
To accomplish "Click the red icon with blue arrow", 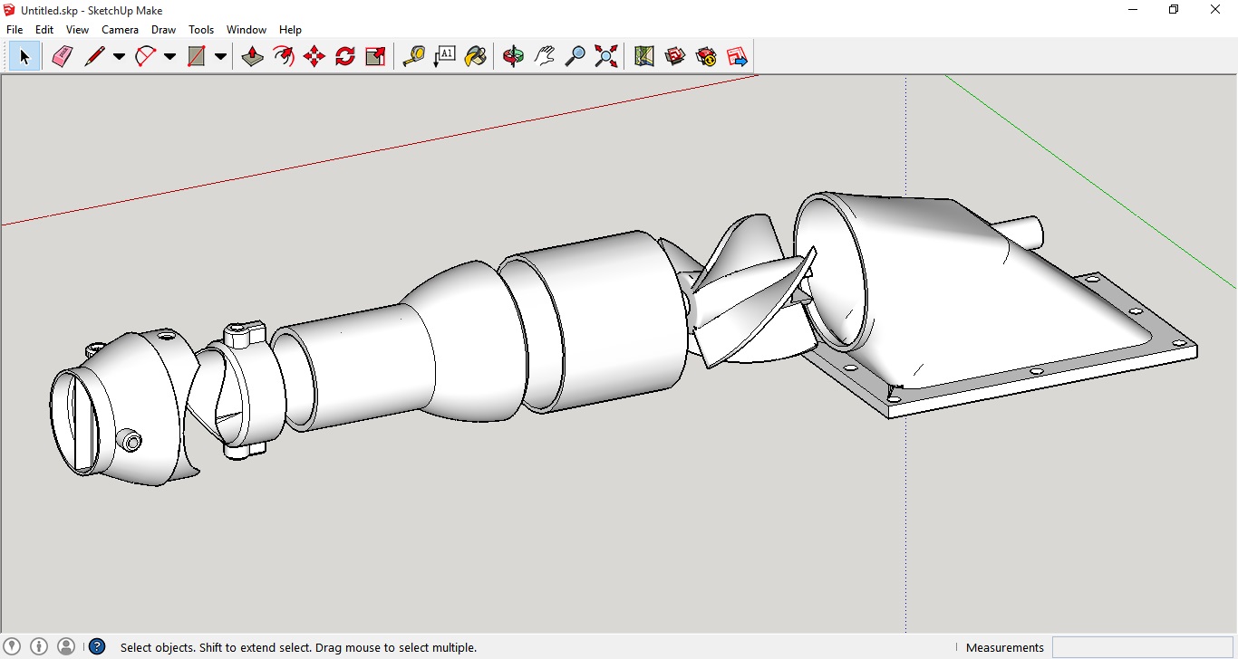I will click(737, 57).
